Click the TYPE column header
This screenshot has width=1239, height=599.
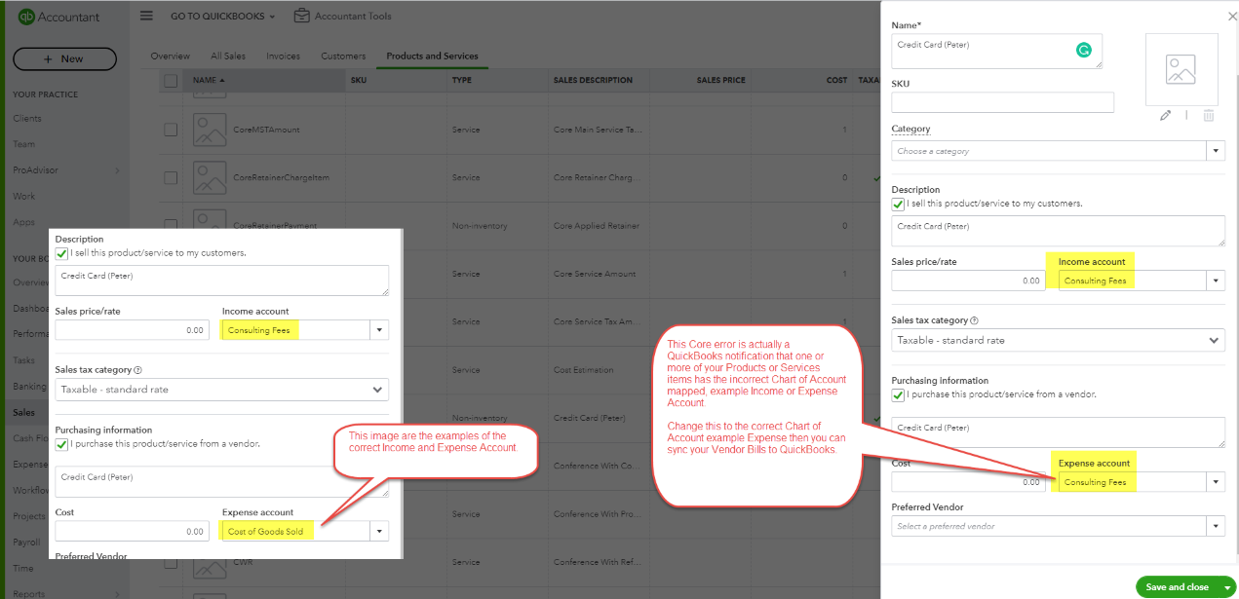[462, 80]
